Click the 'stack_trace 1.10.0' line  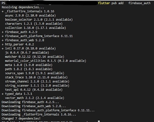36,77
